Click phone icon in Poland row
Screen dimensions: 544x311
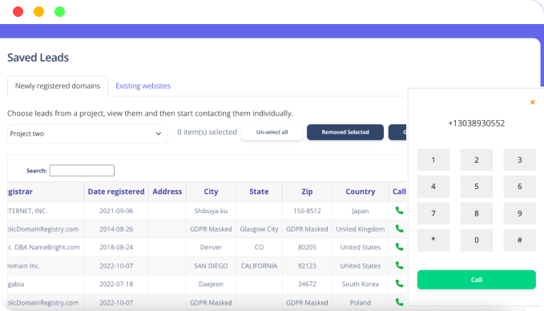[x=399, y=302]
